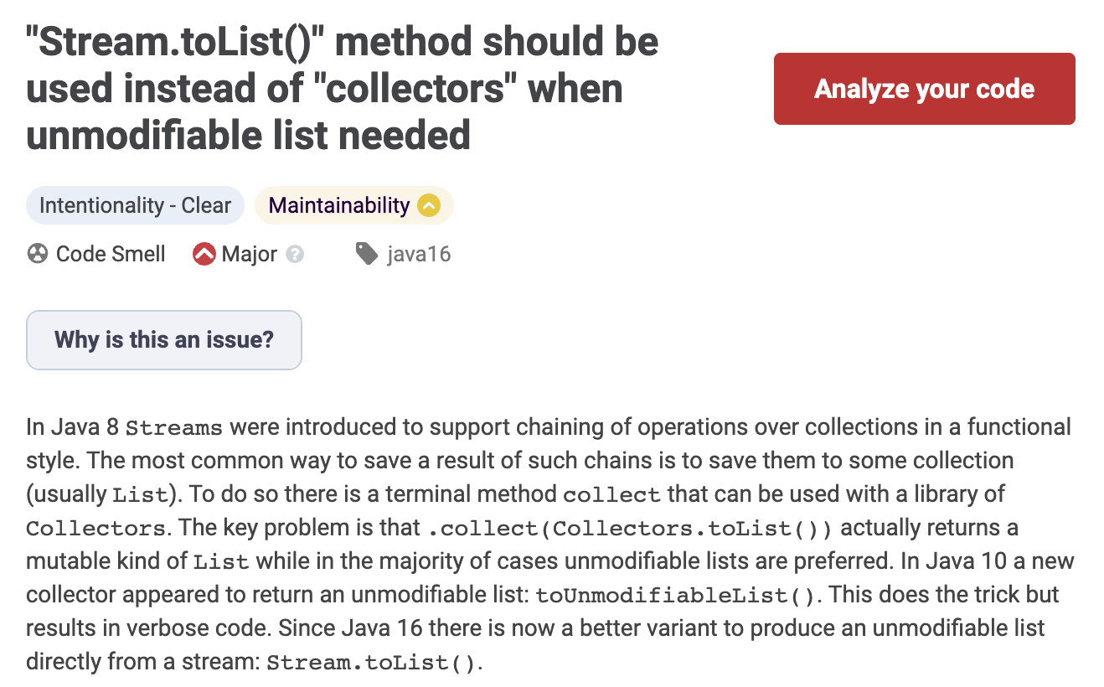Click the Collectors code word
Image resolution: width=1104 pixels, height=687 pixels.
(95, 529)
